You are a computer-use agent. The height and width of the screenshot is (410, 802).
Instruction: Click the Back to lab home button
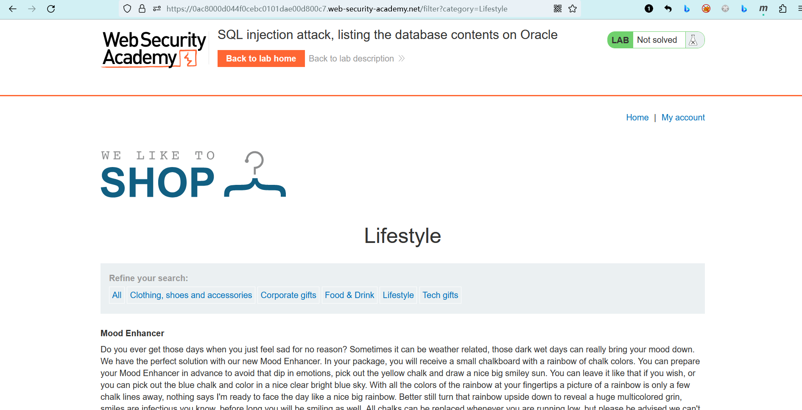pos(261,59)
